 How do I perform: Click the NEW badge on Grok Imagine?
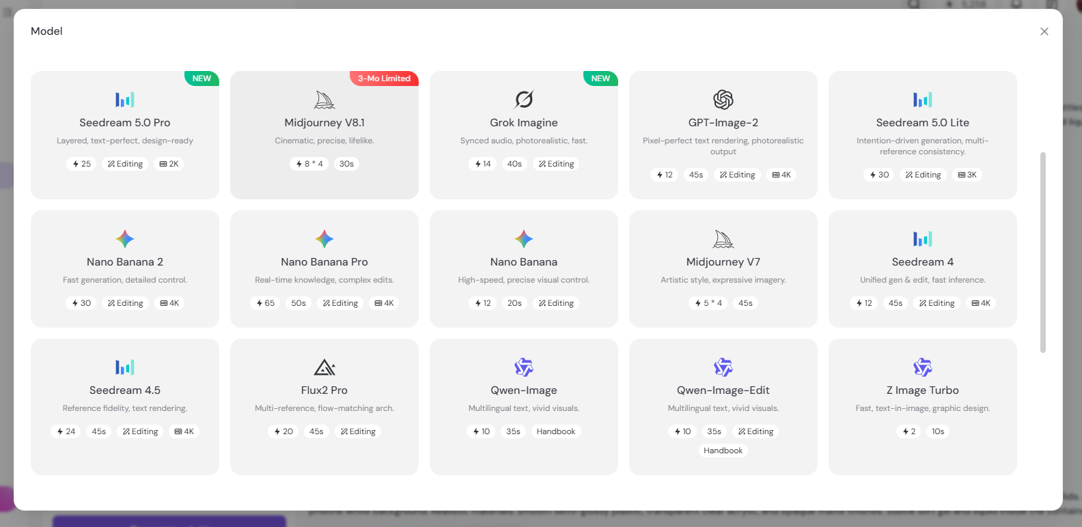pos(600,79)
